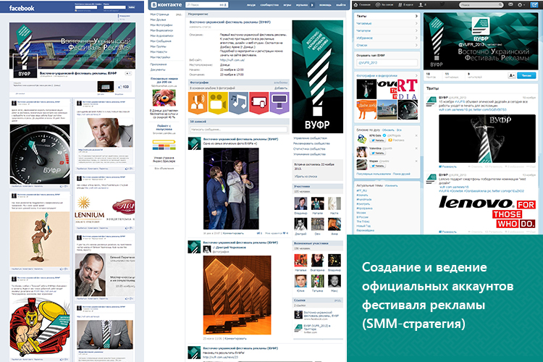The width and height of the screenshot is (543, 362).
Task: Click Читать button for Valentina
Action: click(x=377, y=153)
